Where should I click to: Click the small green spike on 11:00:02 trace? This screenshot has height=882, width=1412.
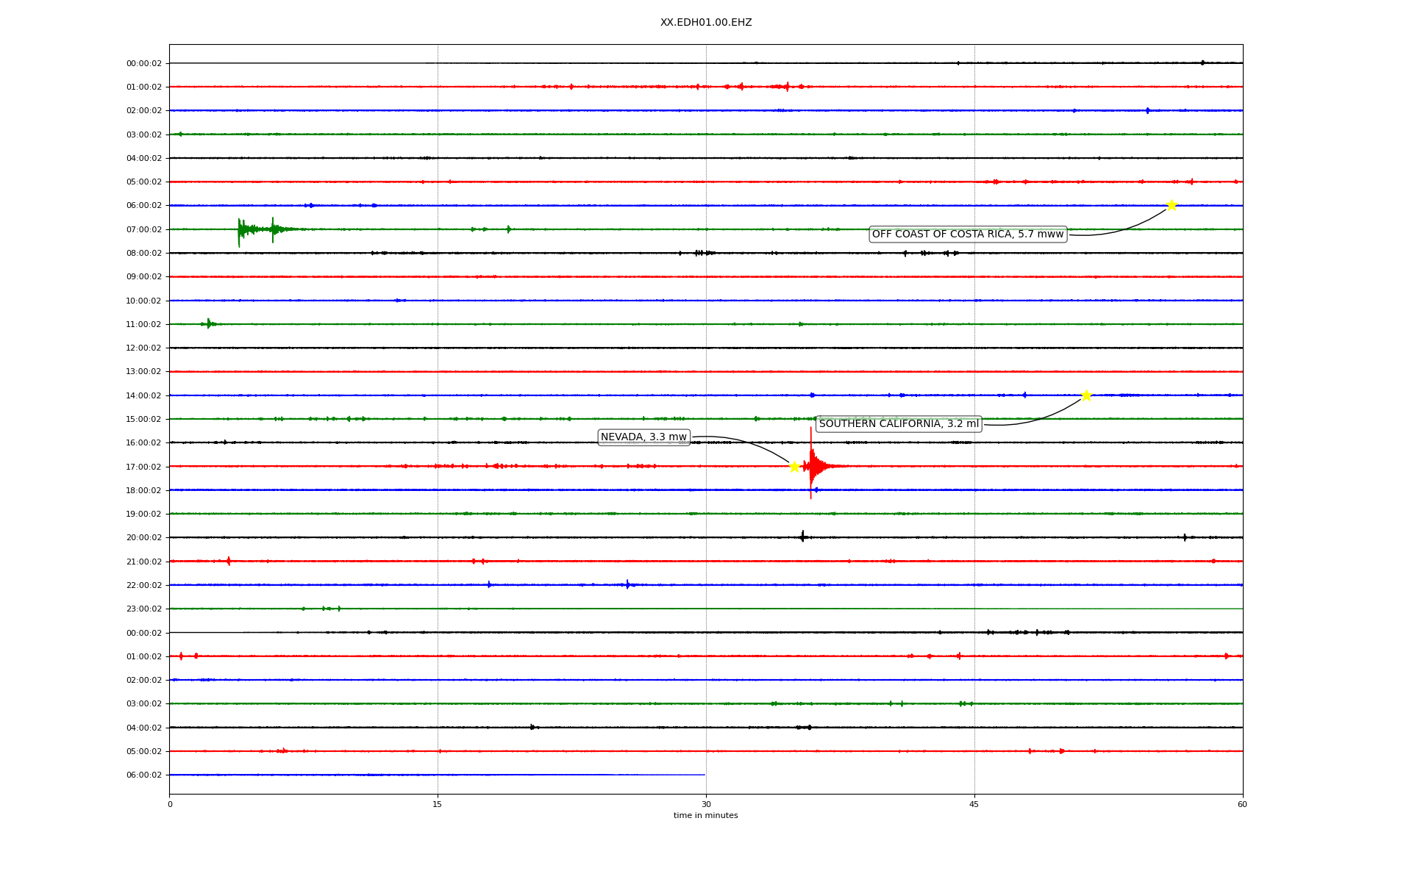pos(209,323)
